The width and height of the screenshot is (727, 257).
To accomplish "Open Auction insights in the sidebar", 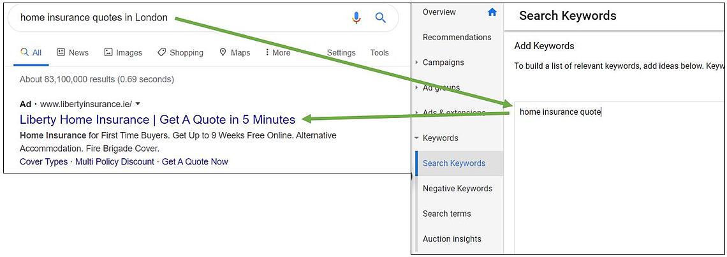I will (x=452, y=239).
